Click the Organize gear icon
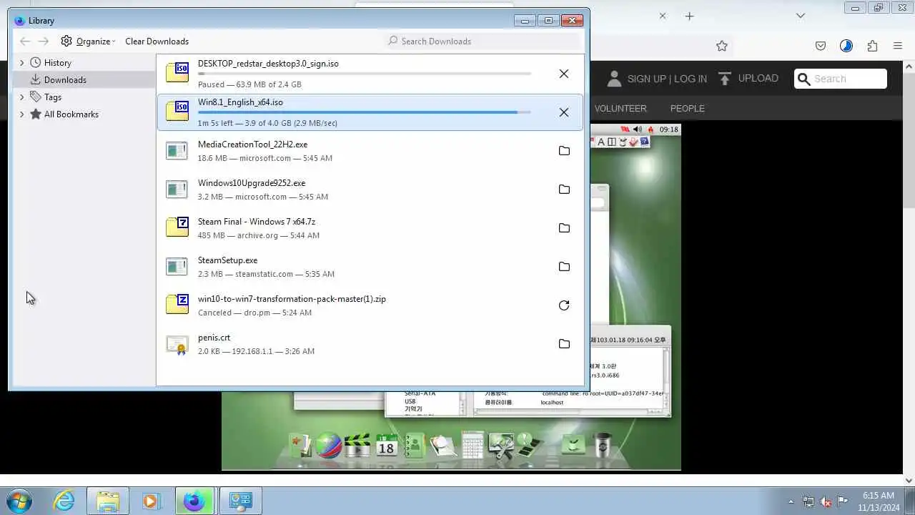This screenshot has width=915, height=515. pyautogui.click(x=66, y=41)
